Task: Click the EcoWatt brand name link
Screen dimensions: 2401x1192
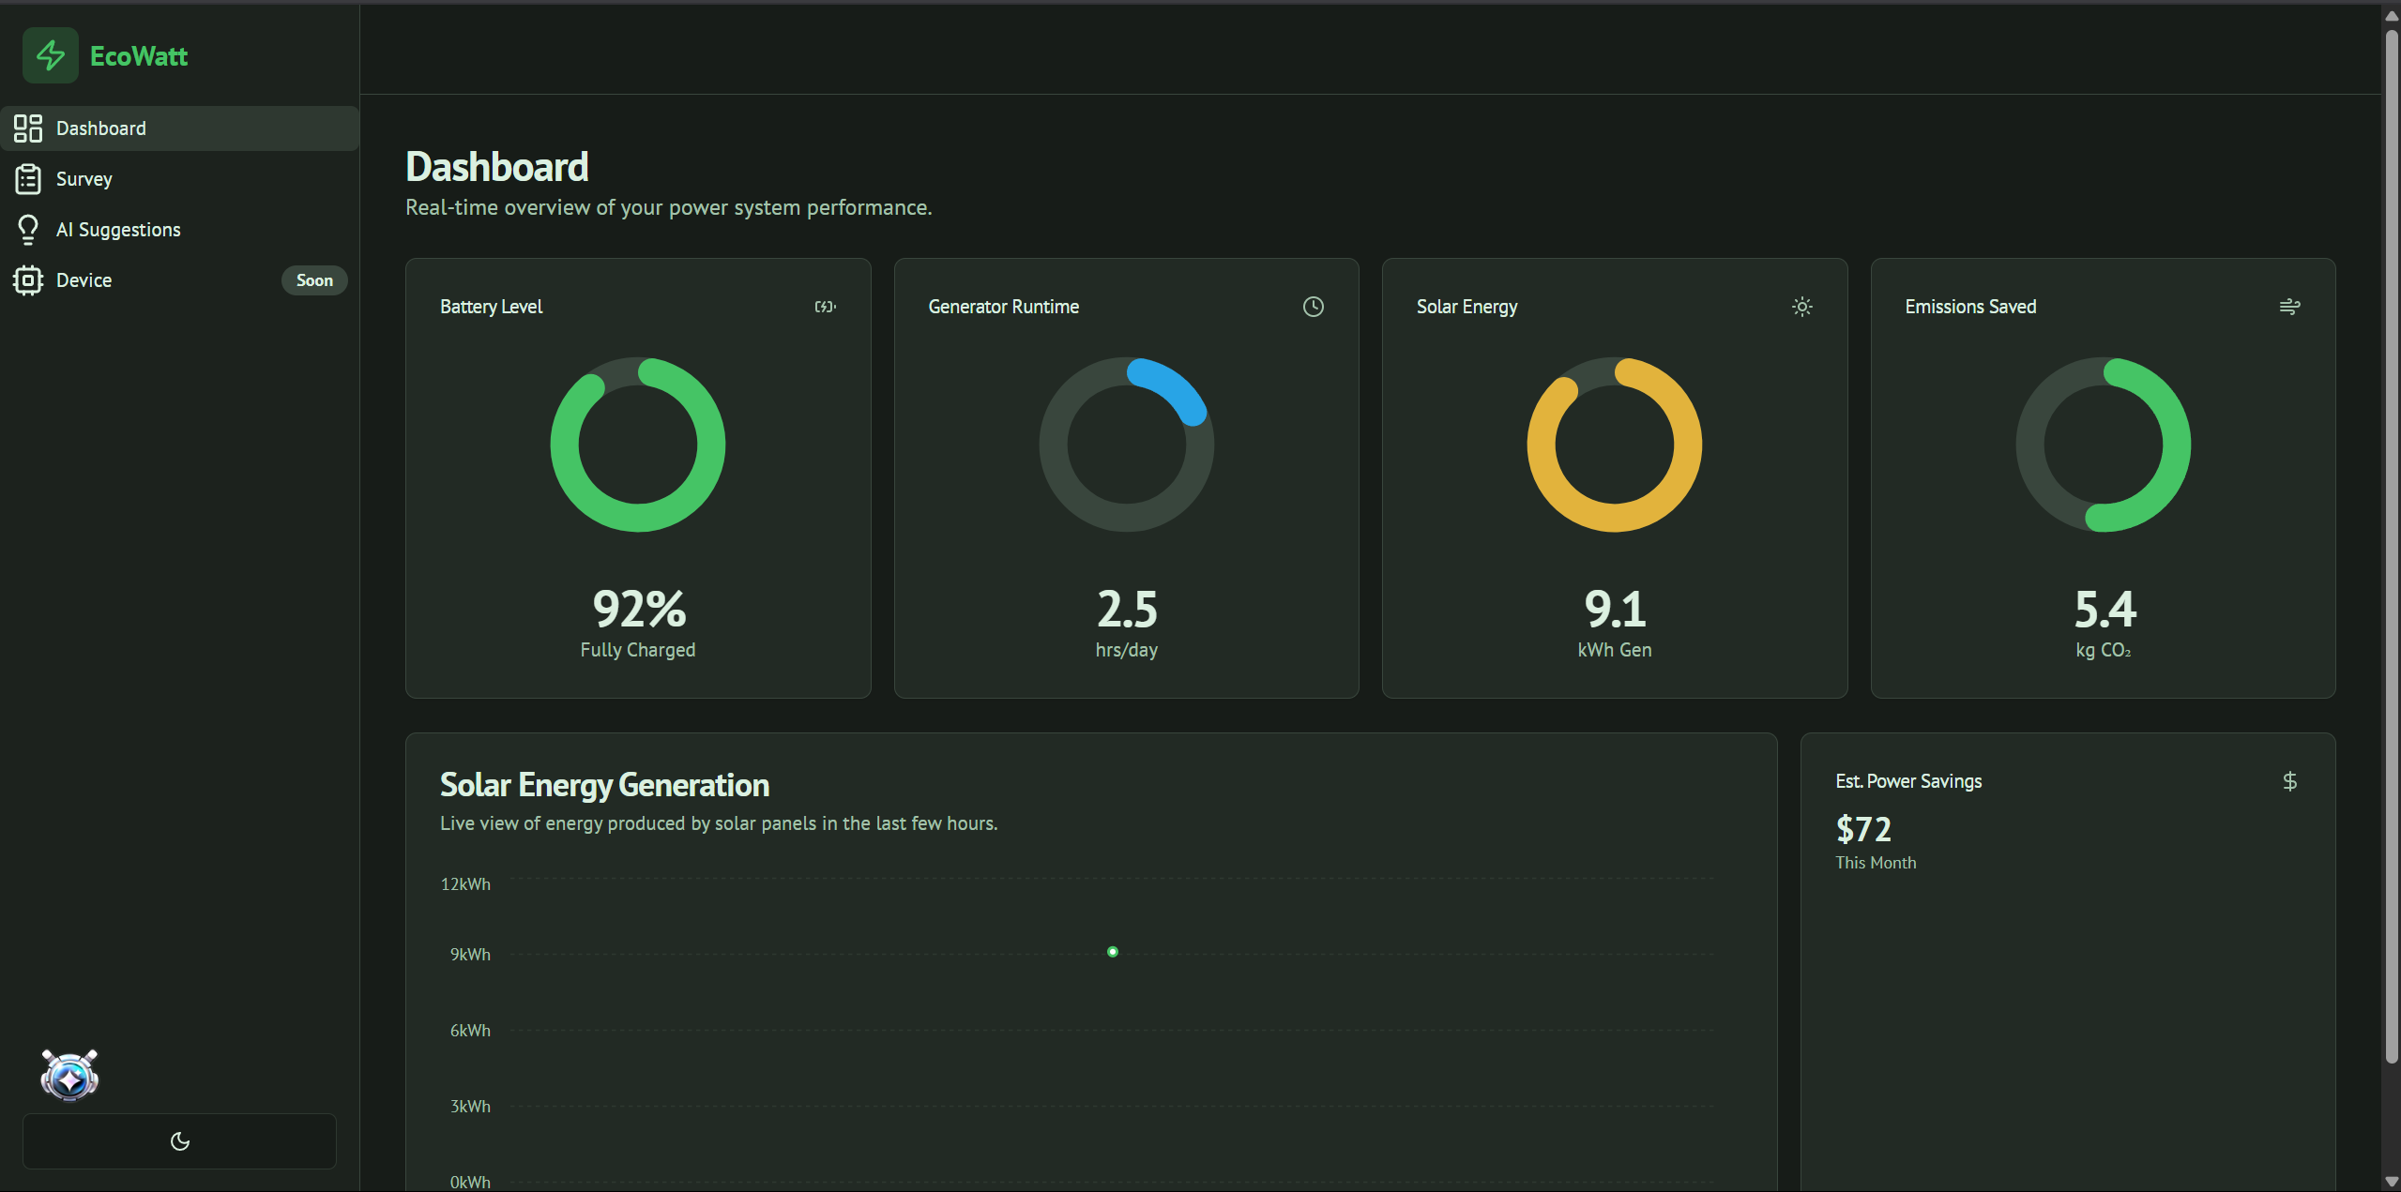Action: [x=139, y=56]
